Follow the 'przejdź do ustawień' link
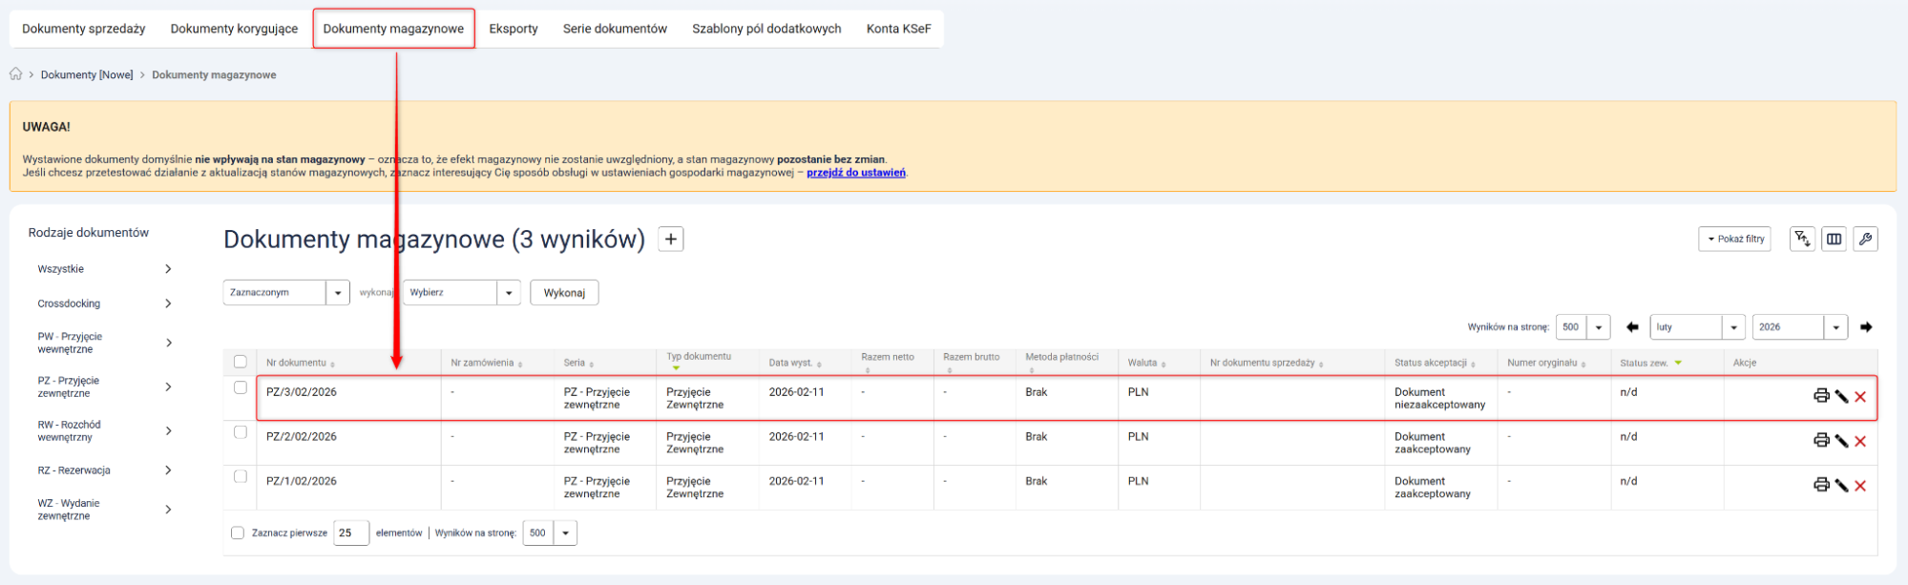 (x=855, y=173)
